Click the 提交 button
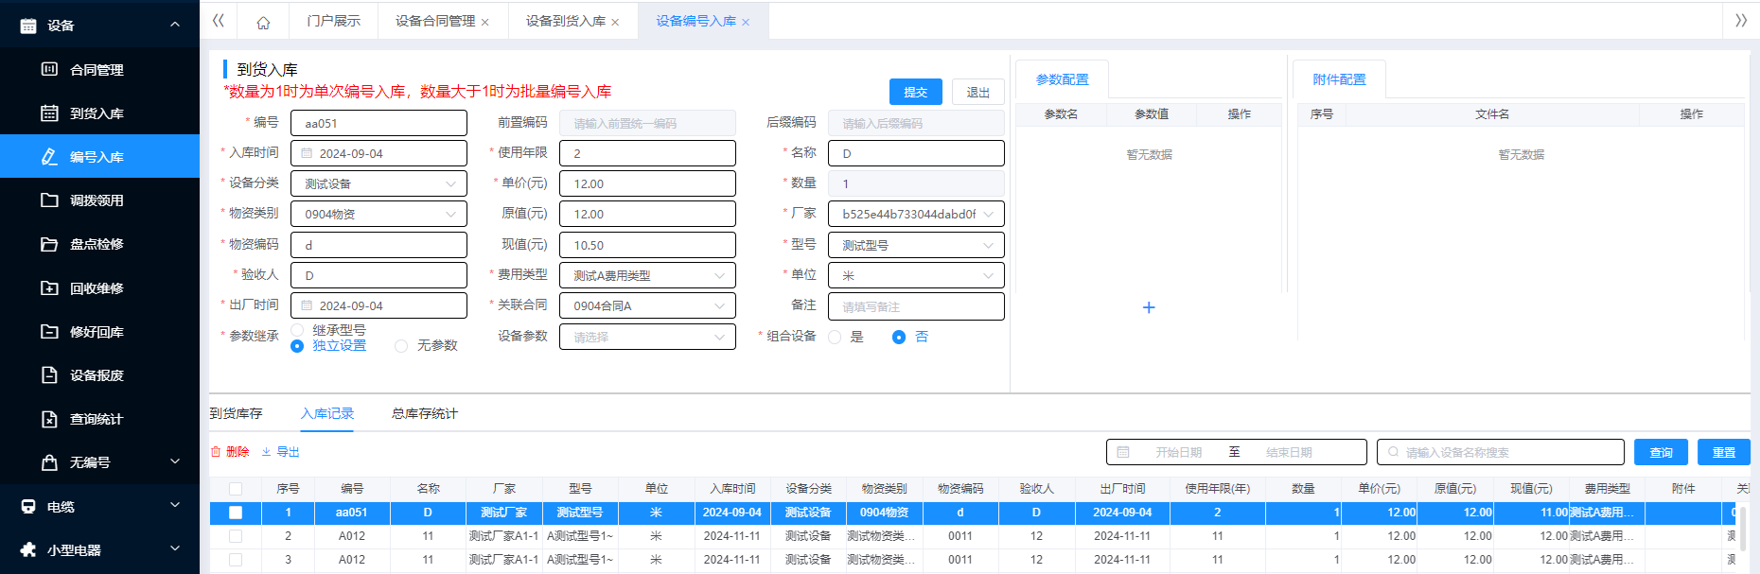 pos(915,92)
